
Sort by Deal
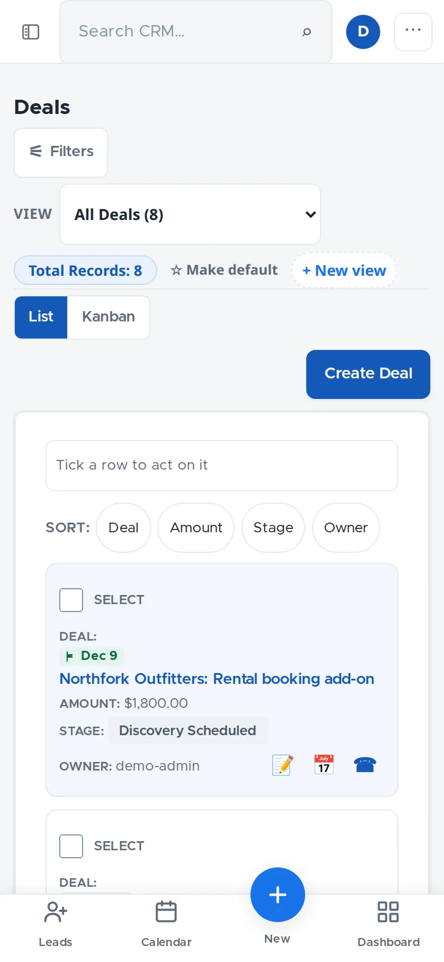click(x=124, y=528)
